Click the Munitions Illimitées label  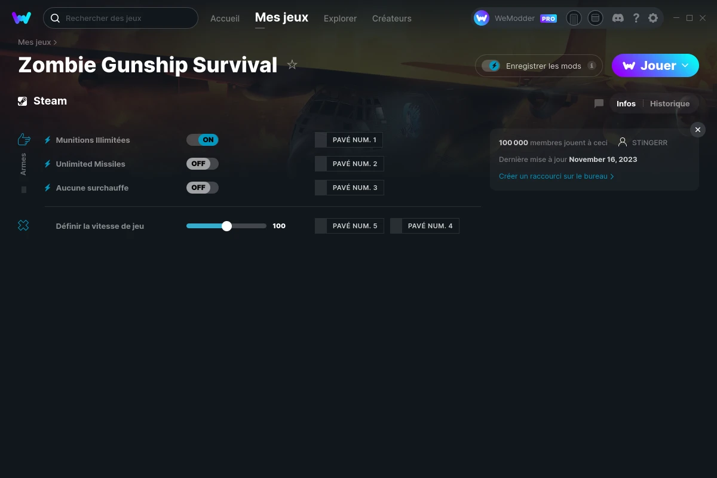click(93, 140)
